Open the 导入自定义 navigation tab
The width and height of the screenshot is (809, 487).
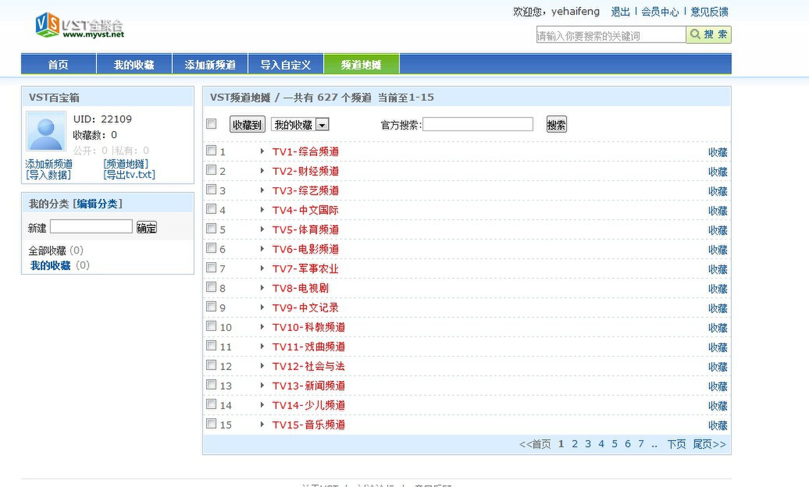(x=285, y=64)
